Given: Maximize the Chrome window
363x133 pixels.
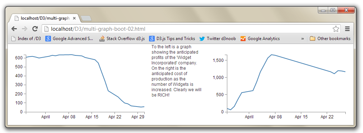Looking at the screenshot, I should 333,10.
